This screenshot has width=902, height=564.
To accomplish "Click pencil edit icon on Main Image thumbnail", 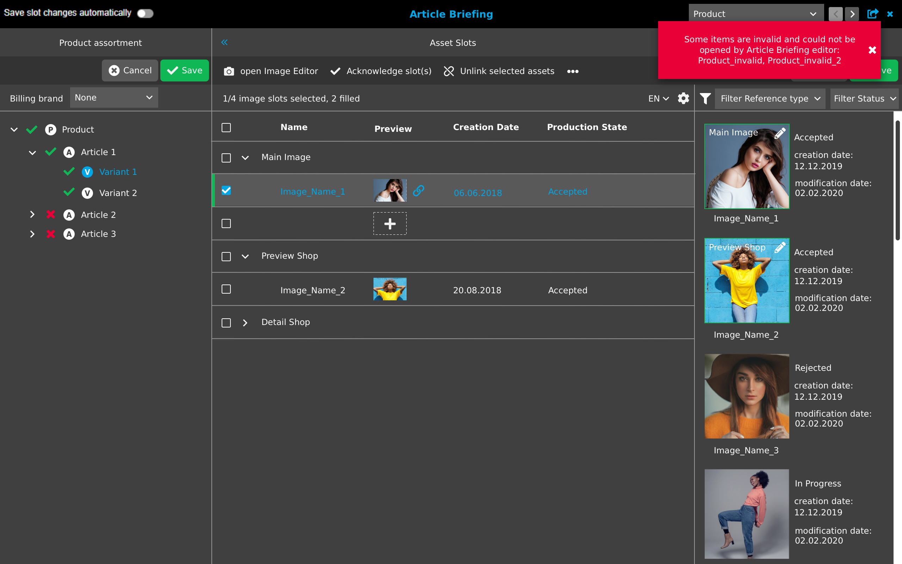I will [780, 133].
